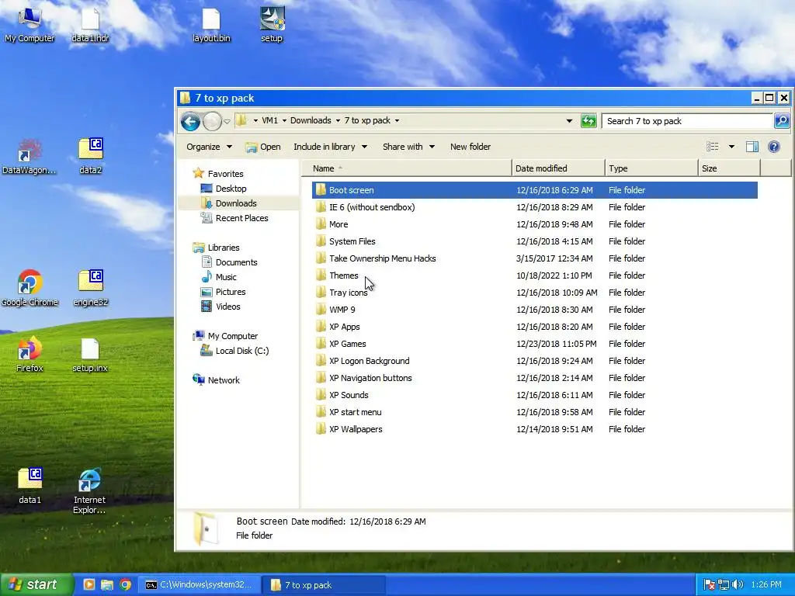Click the Google Chrome desktop shortcut
Viewport: 795px width, 596px height.
[x=30, y=289]
